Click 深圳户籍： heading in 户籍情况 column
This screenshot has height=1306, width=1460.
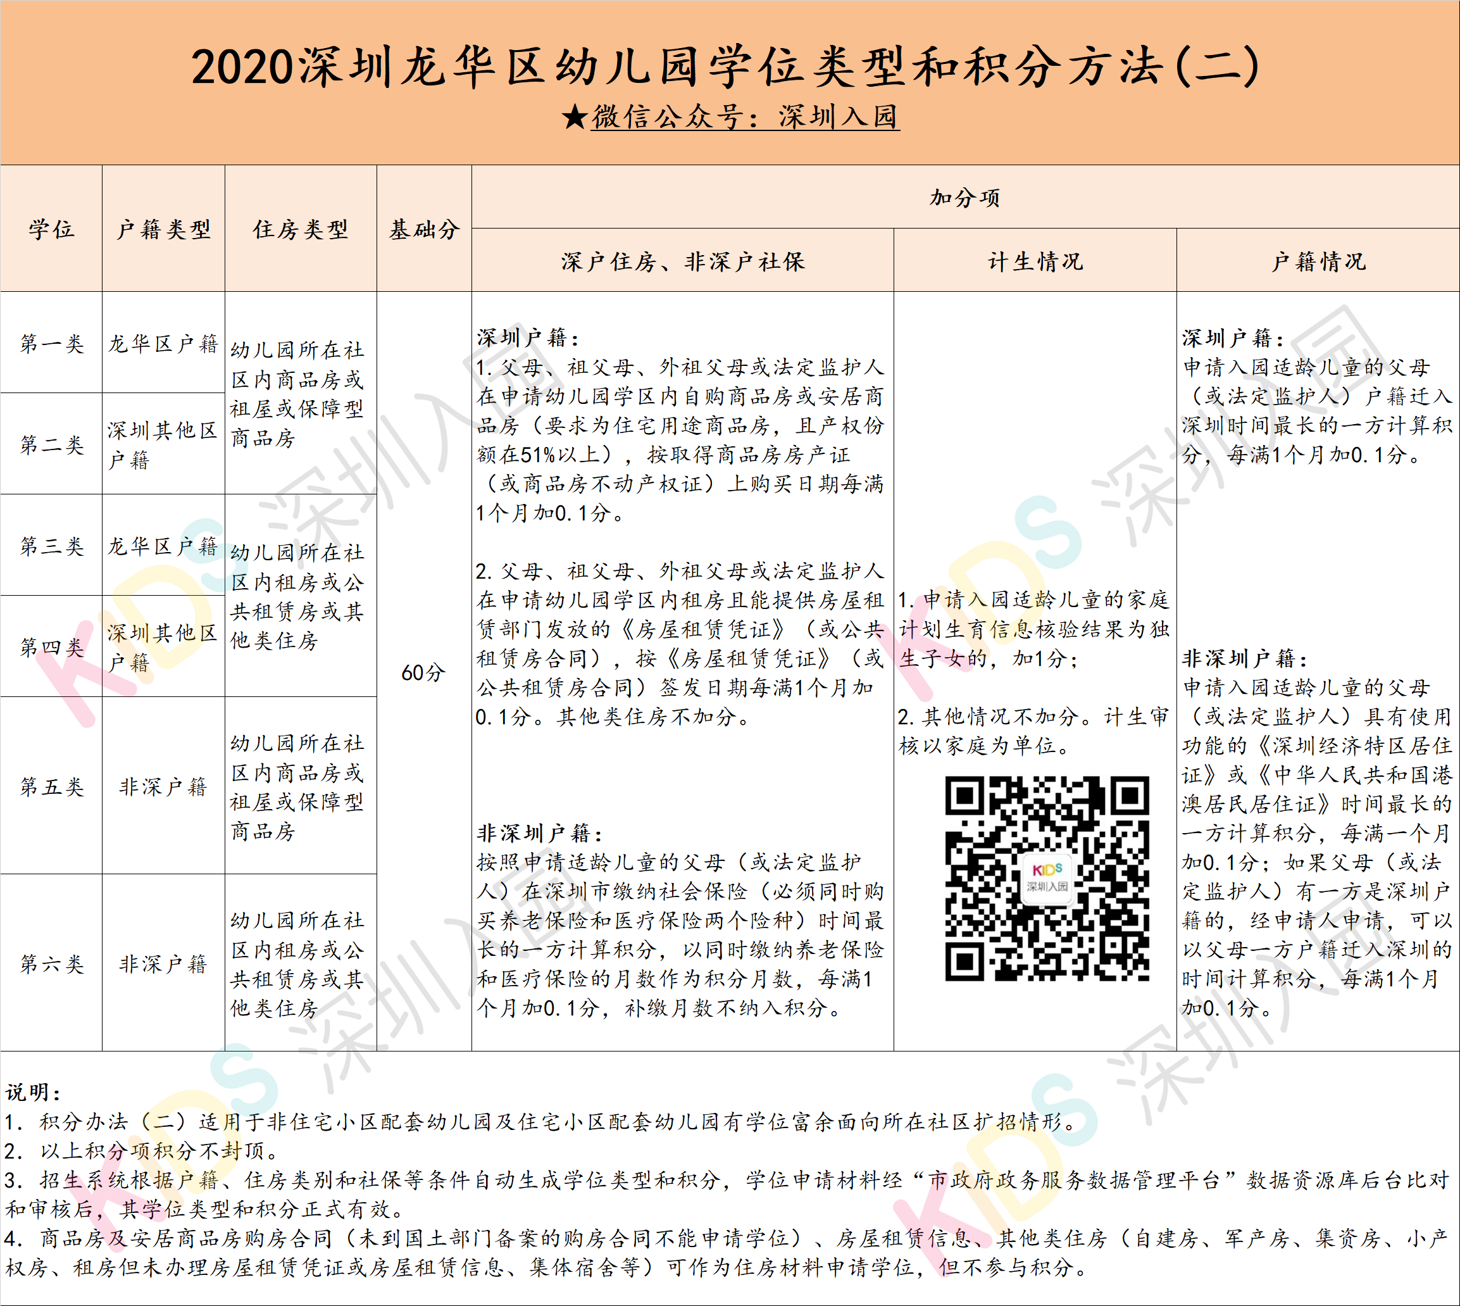click(1234, 337)
